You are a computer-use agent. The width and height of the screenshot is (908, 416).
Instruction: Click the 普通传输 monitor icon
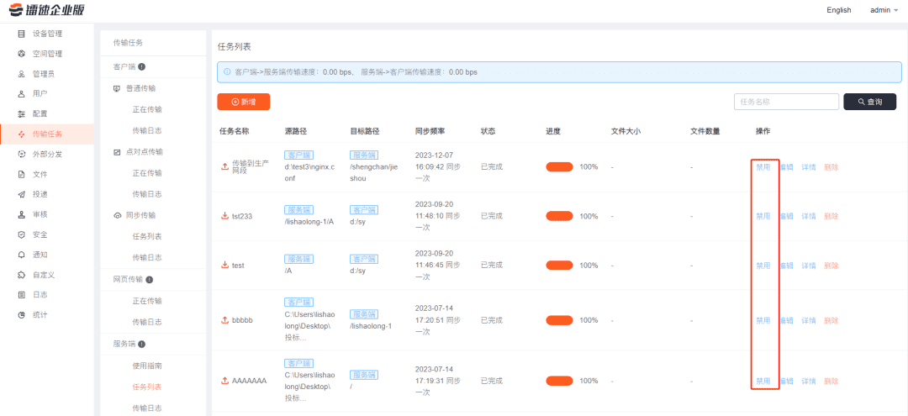coord(117,88)
